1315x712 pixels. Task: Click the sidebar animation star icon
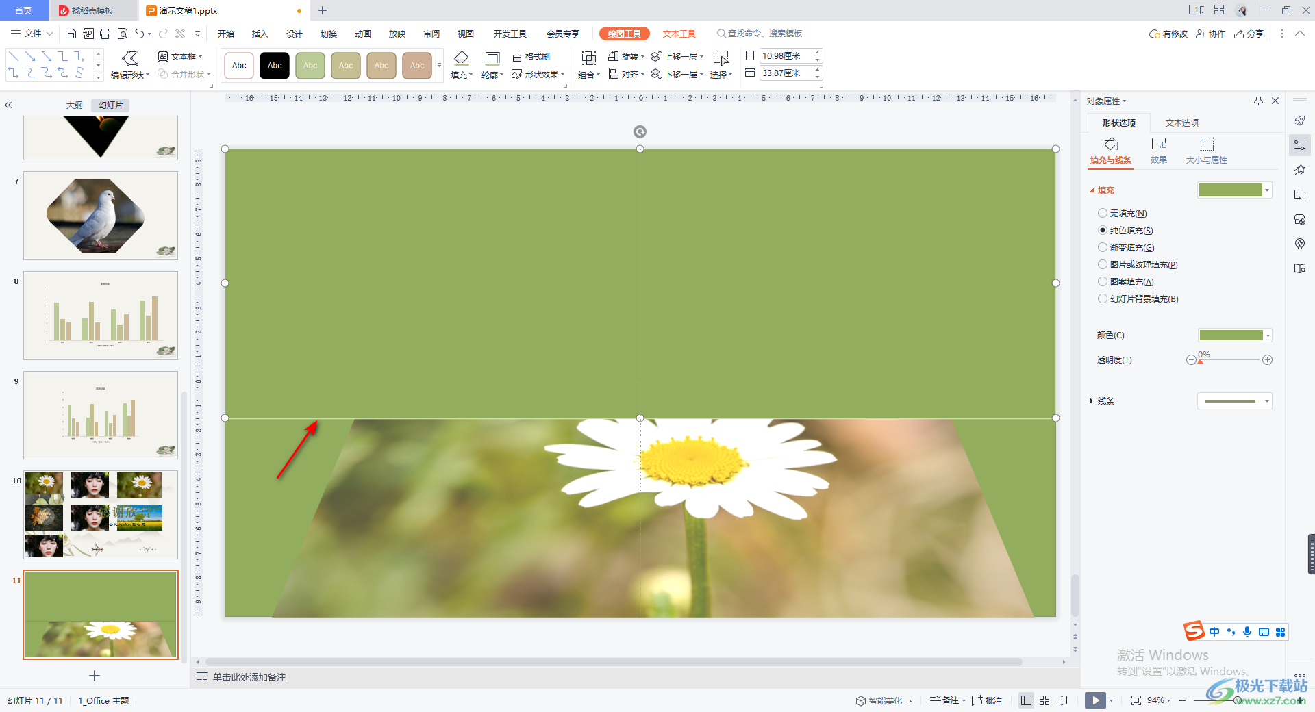(x=1300, y=170)
